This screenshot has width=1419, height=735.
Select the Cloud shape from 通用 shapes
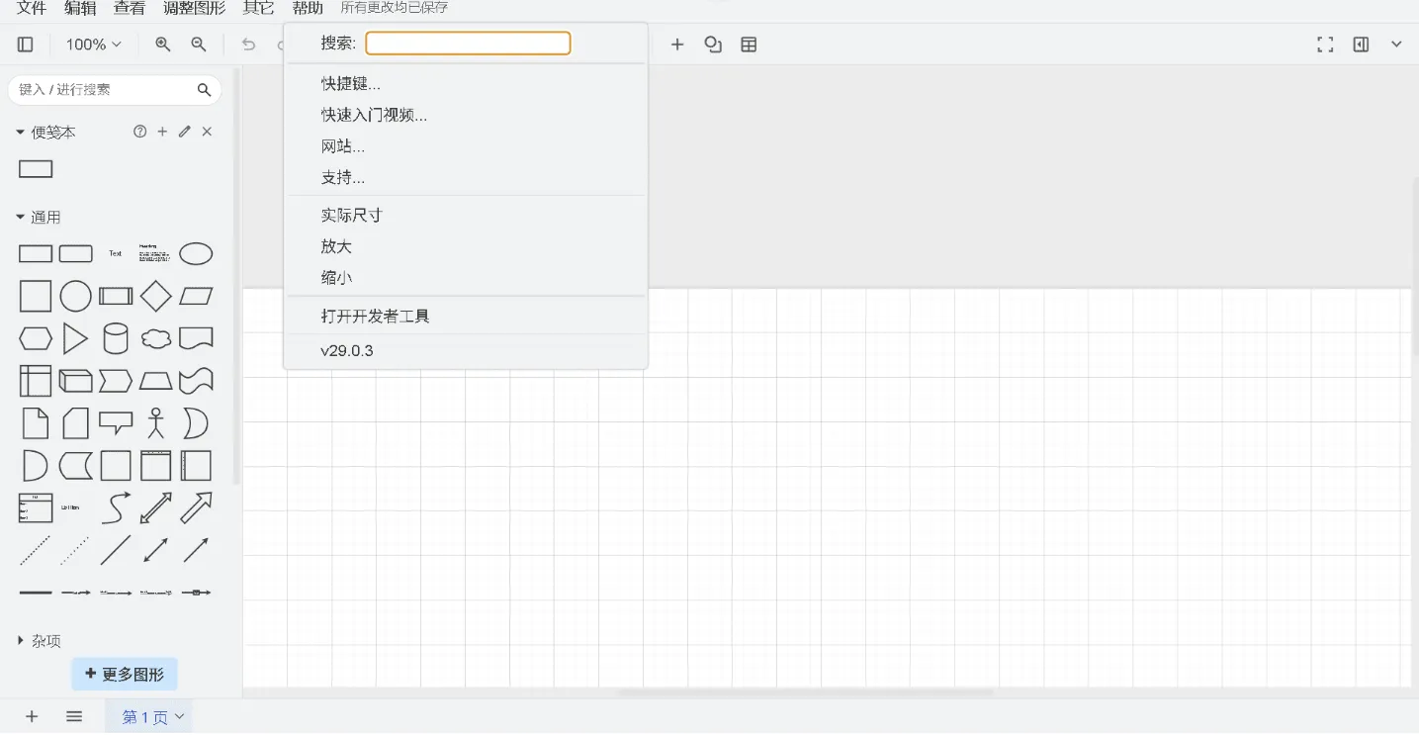(x=155, y=337)
